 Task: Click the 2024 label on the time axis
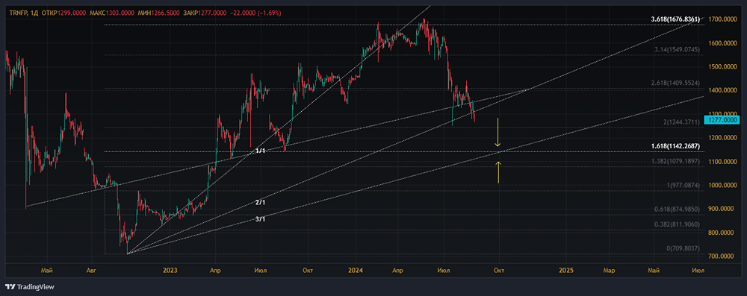tap(355, 271)
